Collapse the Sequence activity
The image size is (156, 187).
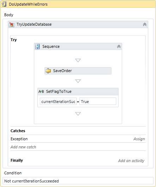(119, 46)
